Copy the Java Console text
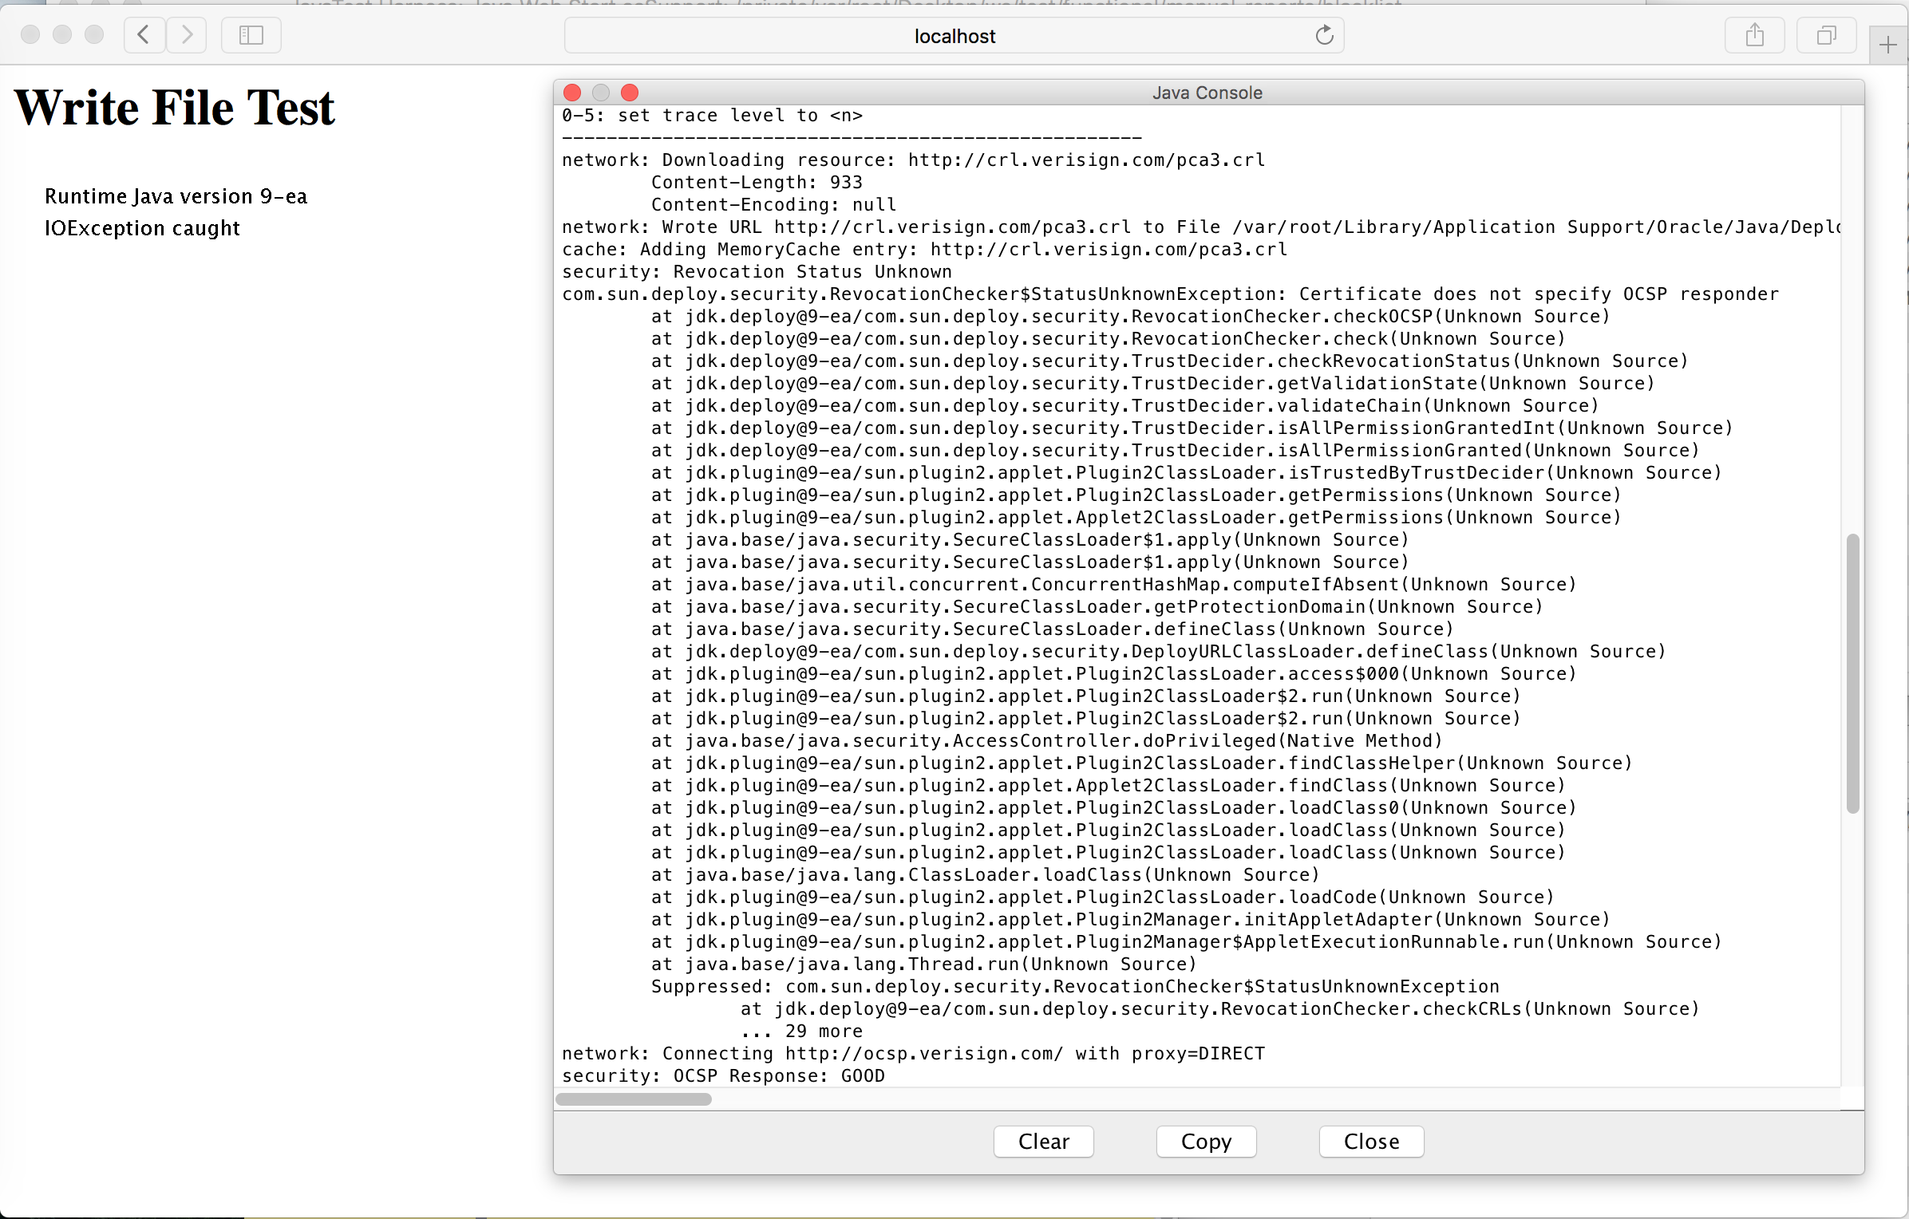The height and width of the screenshot is (1219, 1909). [1206, 1141]
